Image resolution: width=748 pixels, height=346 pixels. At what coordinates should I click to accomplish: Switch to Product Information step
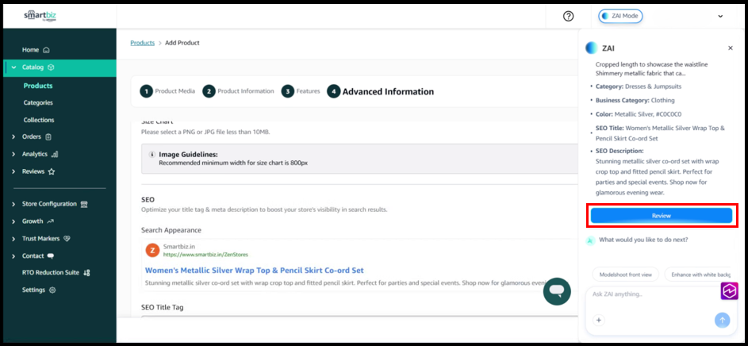[238, 91]
